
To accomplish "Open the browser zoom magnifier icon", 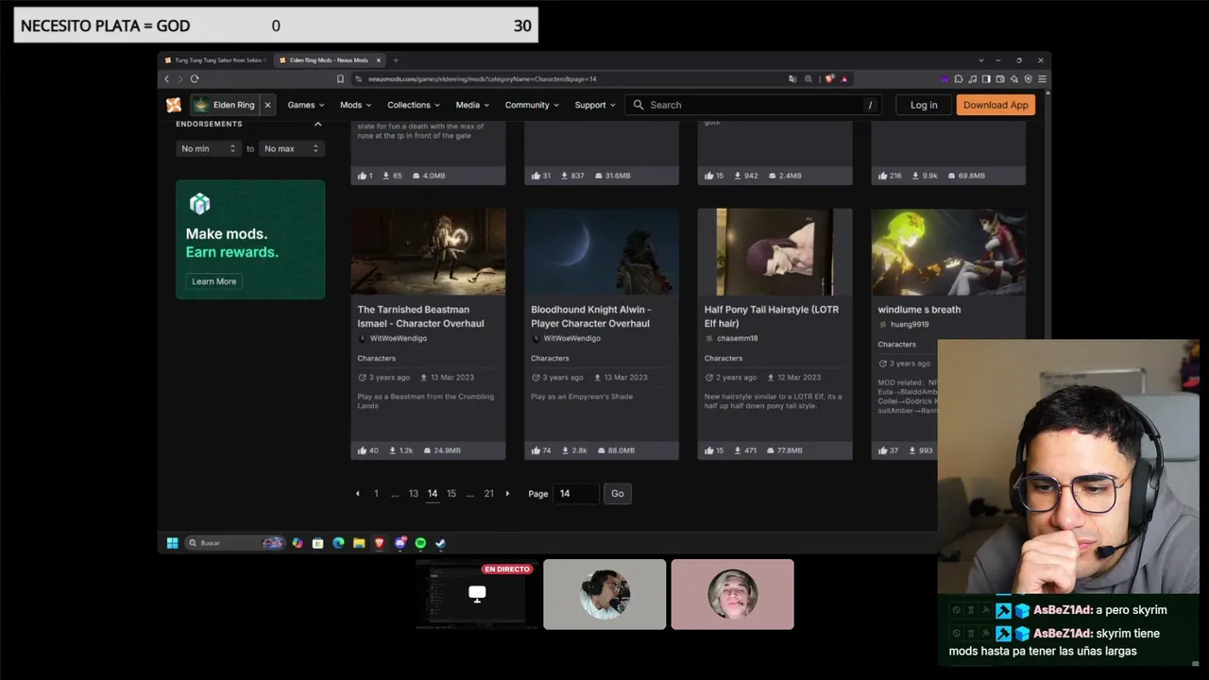I will [809, 78].
